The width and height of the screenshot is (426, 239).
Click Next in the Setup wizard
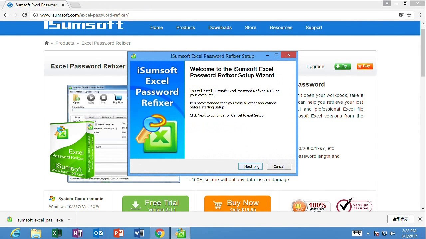pos(250,166)
